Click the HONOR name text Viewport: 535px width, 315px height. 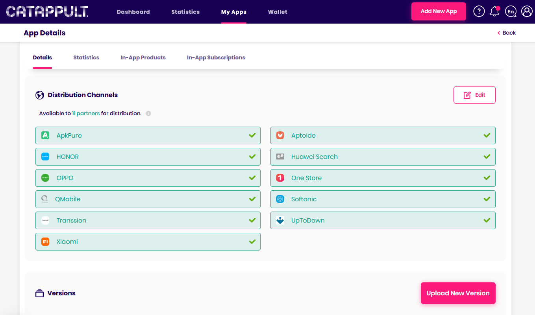point(68,157)
